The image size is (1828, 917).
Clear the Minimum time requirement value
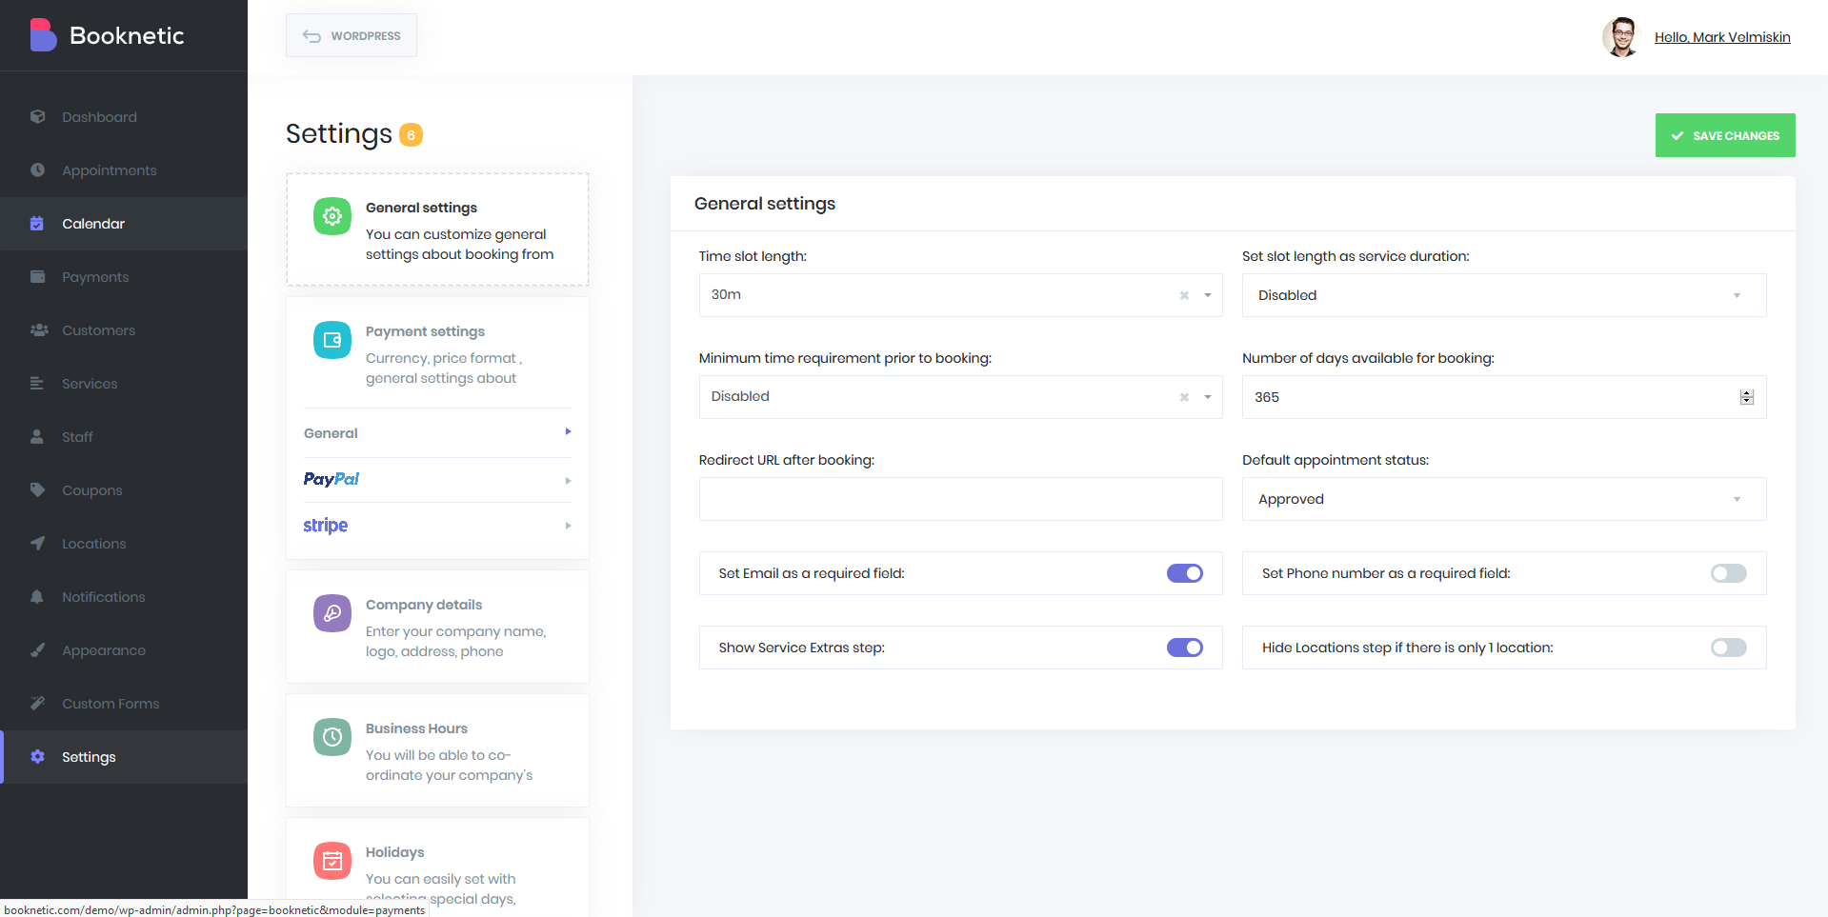coord(1184,397)
